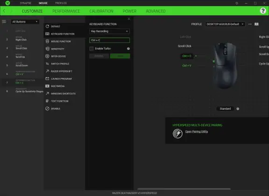Switch to the Profiles tab

(61, 3)
